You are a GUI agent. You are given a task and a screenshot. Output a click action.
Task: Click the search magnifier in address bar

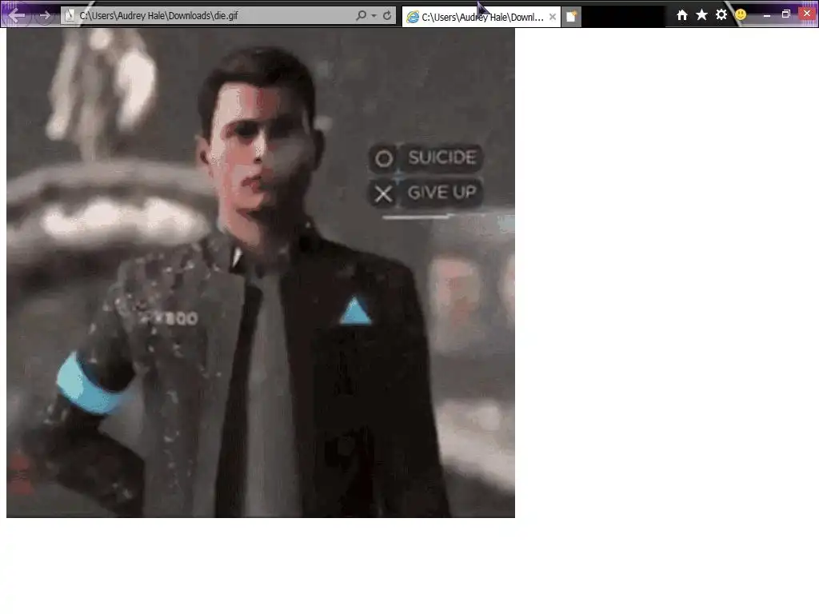[x=361, y=16]
